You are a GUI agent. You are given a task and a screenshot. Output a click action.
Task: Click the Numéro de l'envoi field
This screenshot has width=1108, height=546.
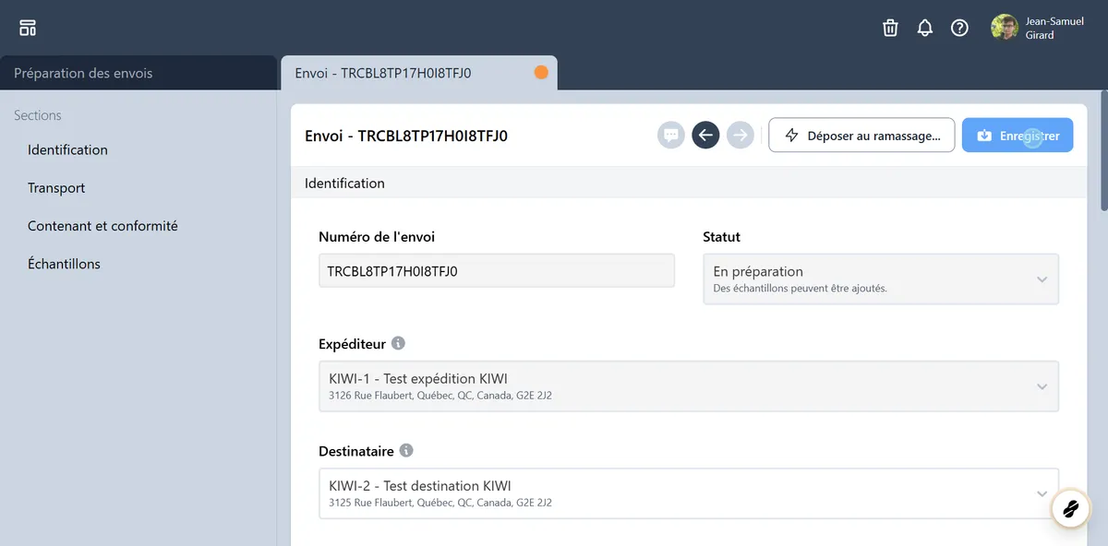pos(496,272)
